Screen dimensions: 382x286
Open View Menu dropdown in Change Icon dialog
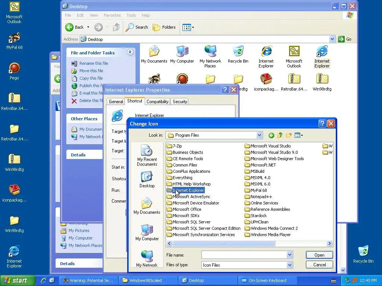coord(299,136)
